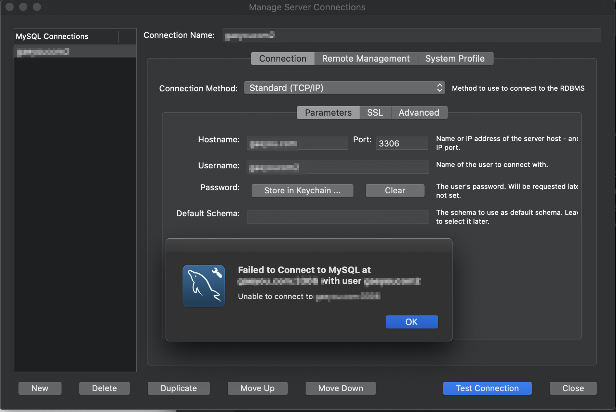Viewport: 616px width, 412px height.
Task: Close the Manage Server Connections window
Action: 573,388
